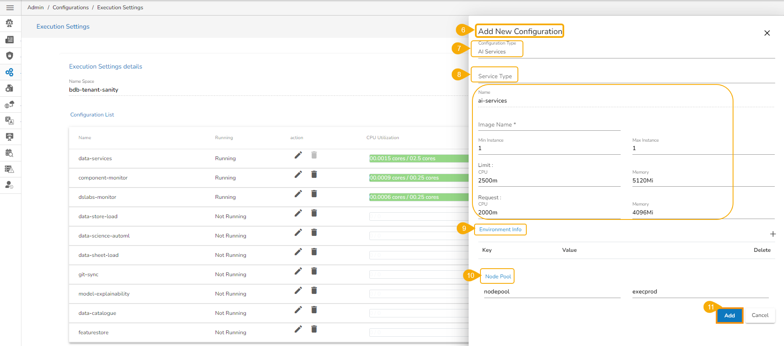This screenshot has height=346, width=784.
Task: Click the Add button
Action: tap(729, 315)
